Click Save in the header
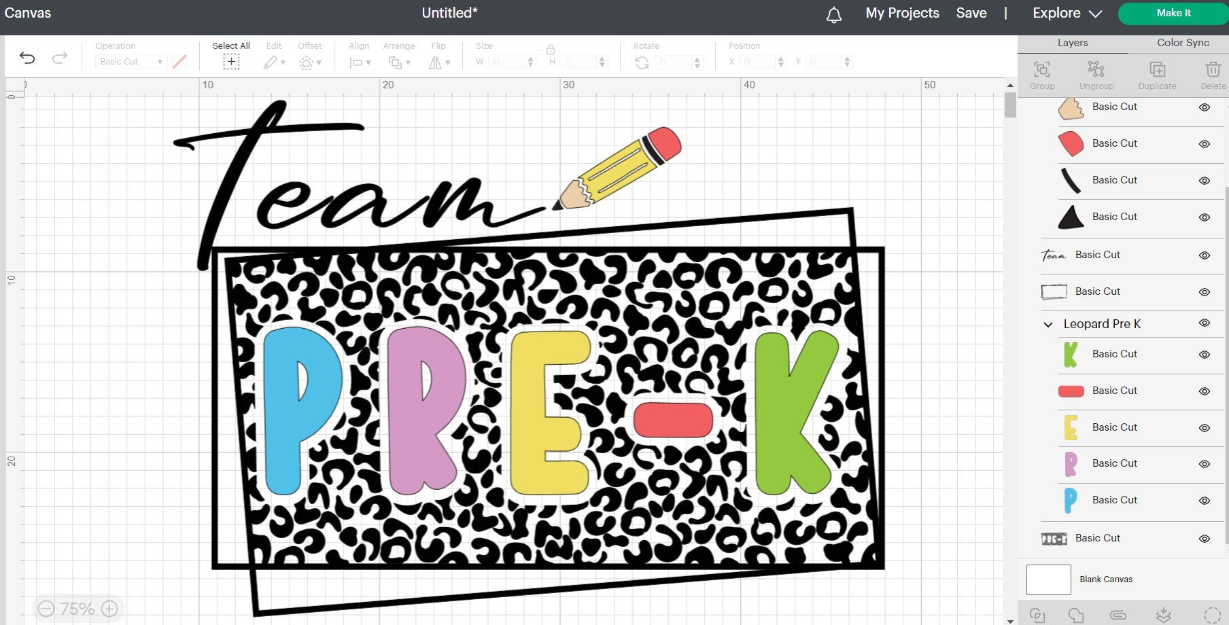Viewport: 1229px width, 625px height. point(971,13)
